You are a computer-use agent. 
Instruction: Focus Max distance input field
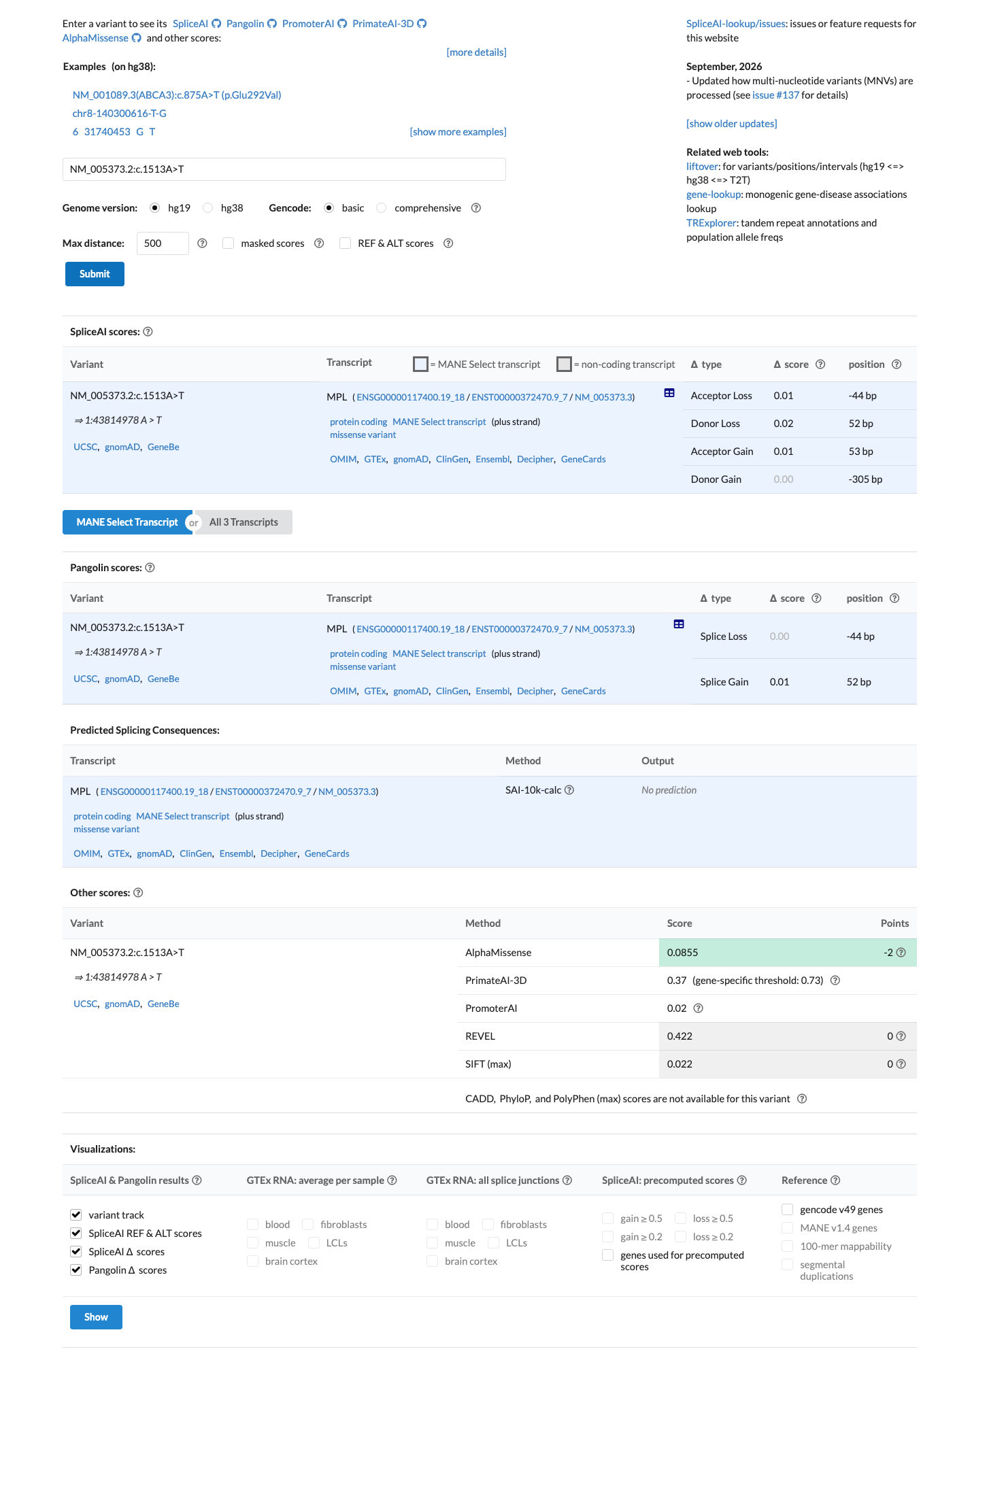coord(163,243)
